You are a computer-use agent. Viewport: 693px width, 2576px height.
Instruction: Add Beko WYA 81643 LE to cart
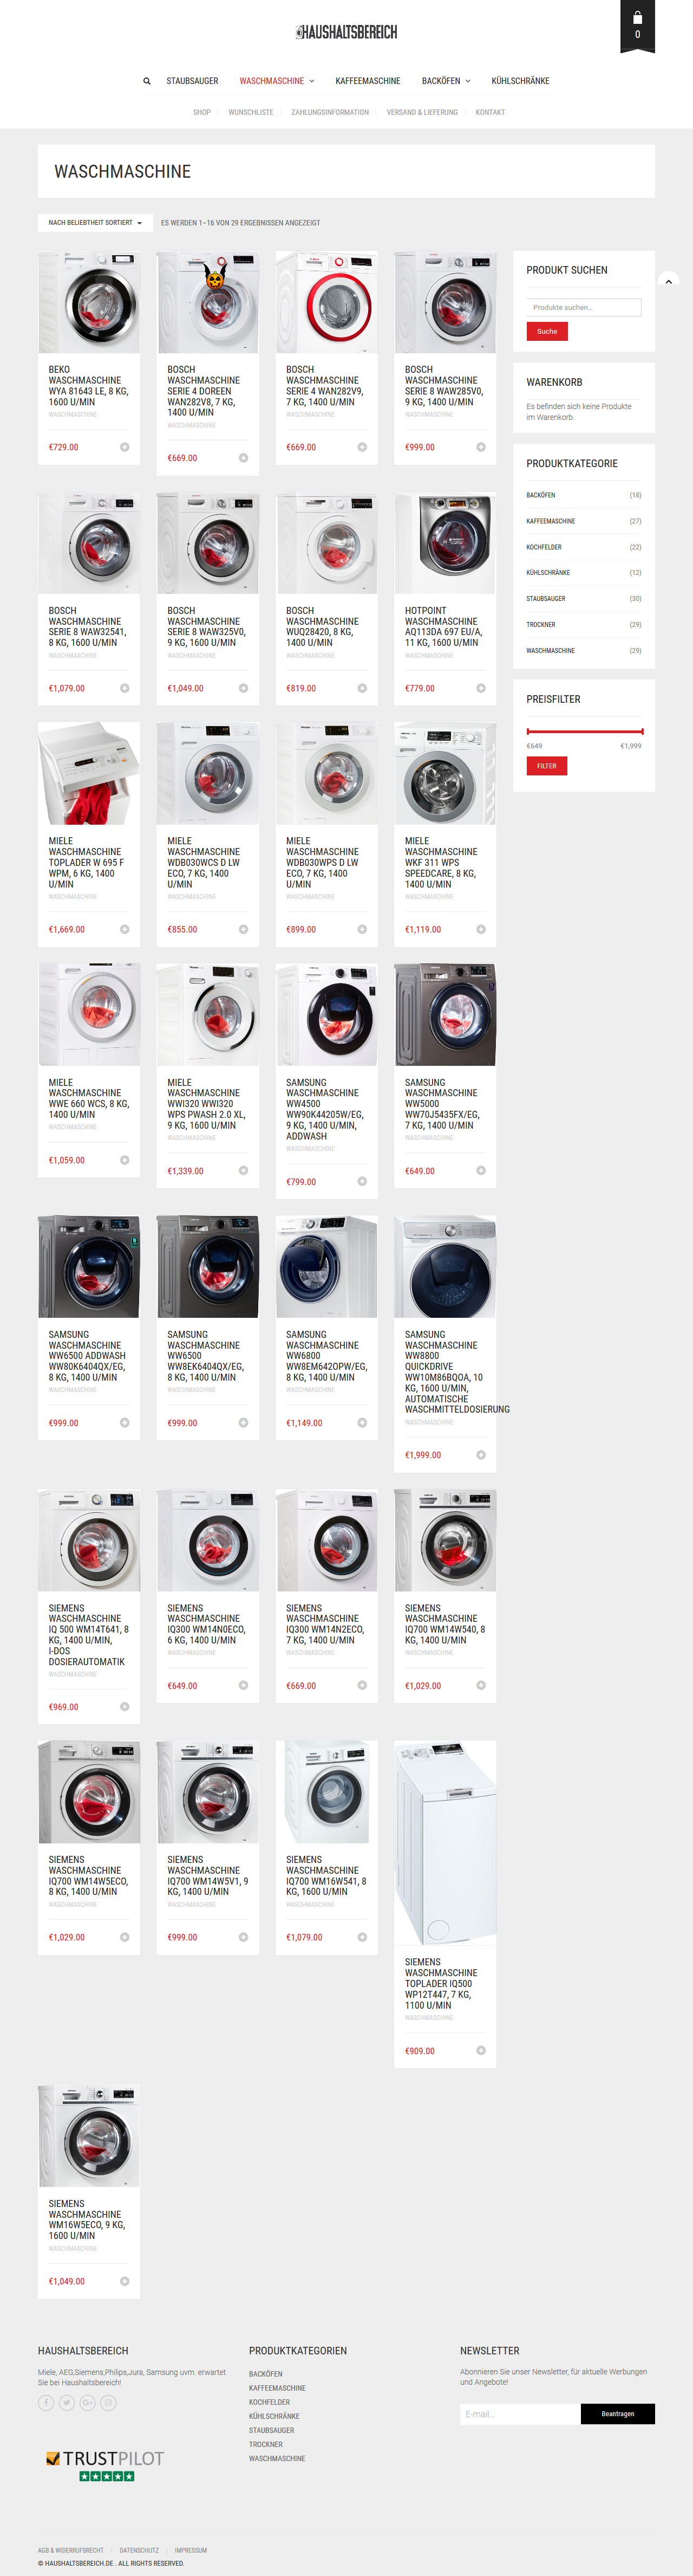125,447
